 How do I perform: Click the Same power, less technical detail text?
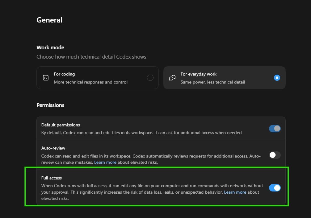pos(212,82)
